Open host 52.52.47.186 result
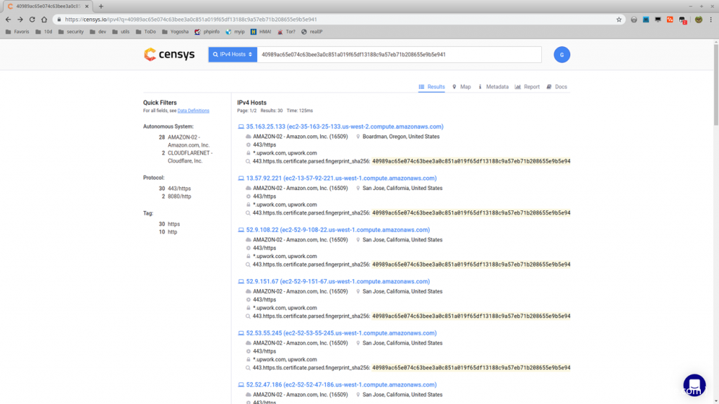The height and width of the screenshot is (404, 719). (341, 385)
